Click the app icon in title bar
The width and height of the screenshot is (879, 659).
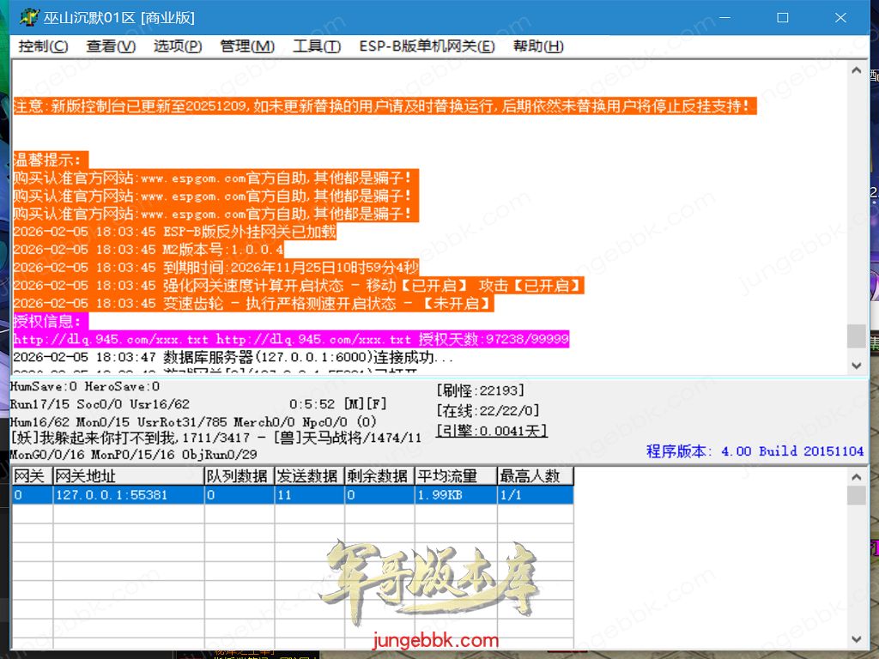(29, 17)
